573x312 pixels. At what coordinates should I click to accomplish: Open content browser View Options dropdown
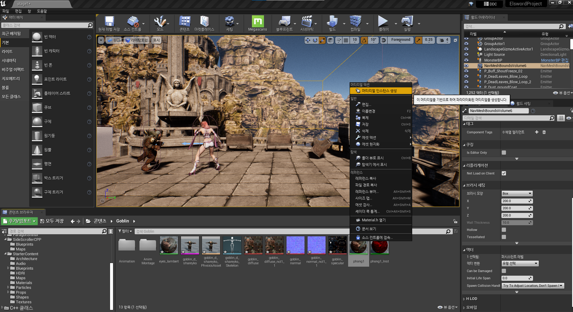pyautogui.click(x=448, y=307)
